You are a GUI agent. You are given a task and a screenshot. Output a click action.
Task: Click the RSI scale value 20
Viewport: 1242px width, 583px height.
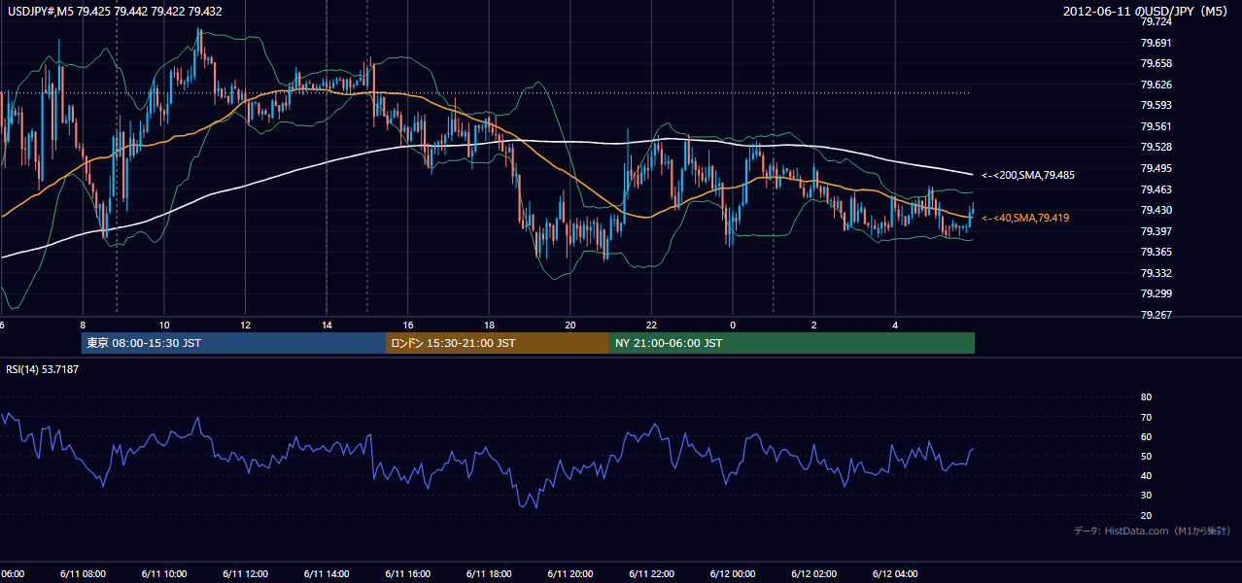[x=1146, y=515]
